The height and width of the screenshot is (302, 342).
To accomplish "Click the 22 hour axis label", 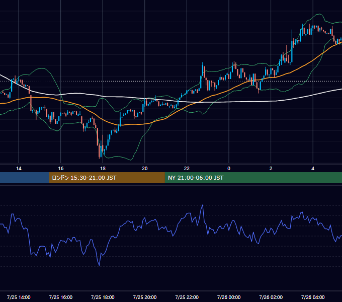I will (x=187, y=169).
